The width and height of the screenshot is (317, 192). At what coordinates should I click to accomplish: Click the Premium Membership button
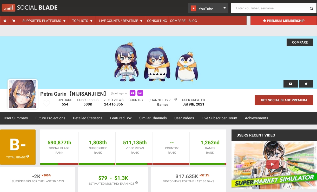[x=284, y=21]
